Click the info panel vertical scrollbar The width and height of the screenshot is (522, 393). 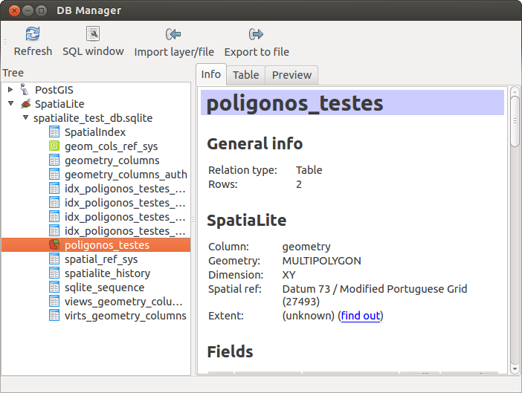click(515, 223)
